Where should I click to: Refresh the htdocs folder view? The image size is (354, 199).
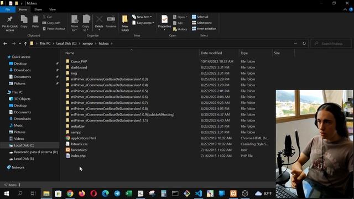pos(304,44)
